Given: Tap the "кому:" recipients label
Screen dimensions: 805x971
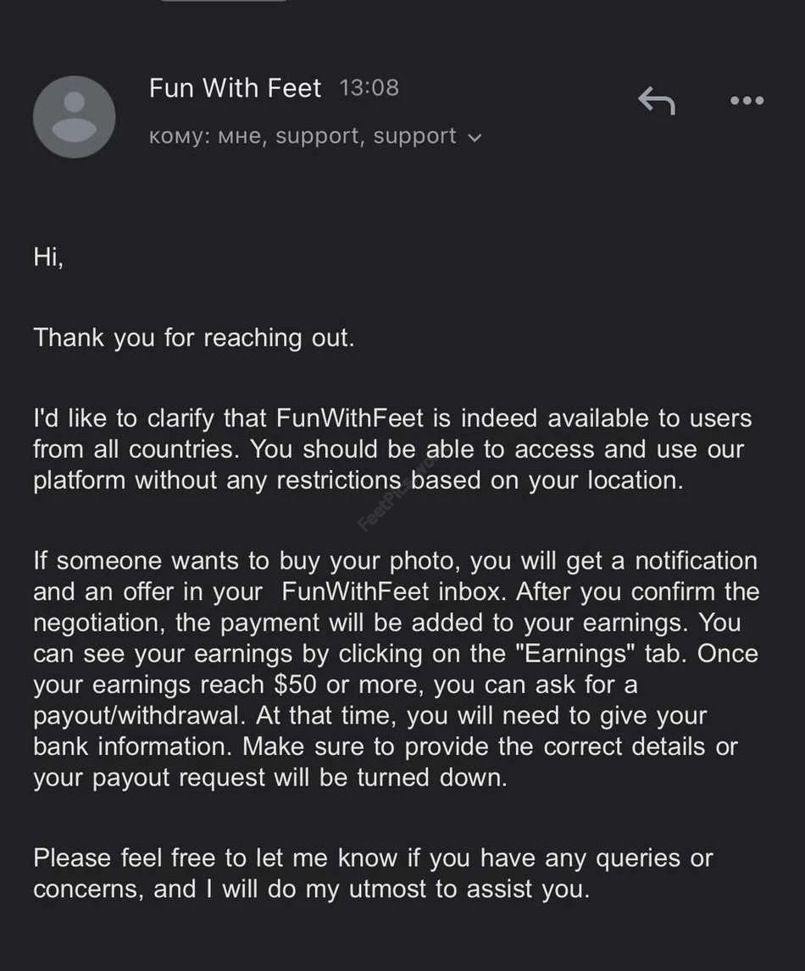Looking at the screenshot, I should coord(180,136).
